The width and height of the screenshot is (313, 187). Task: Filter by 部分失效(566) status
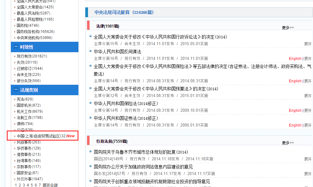pos(29,81)
